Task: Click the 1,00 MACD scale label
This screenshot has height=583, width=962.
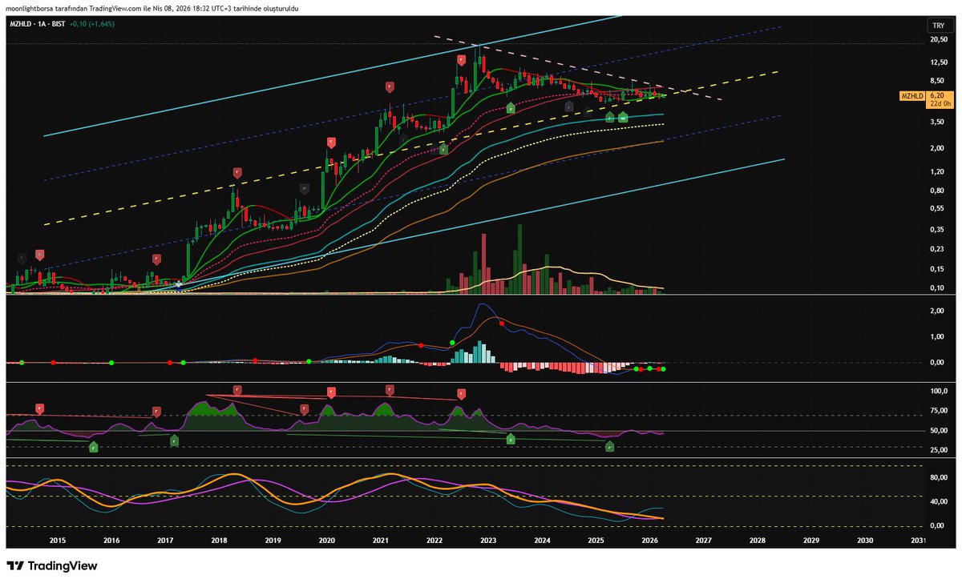Action: 938,336
